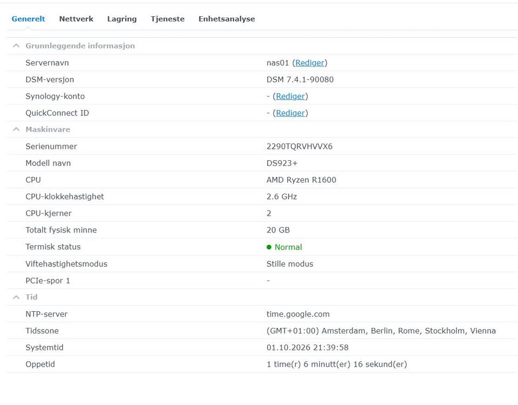
Task: Click the CPU-klokkehastighet label
Action: click(x=65, y=197)
